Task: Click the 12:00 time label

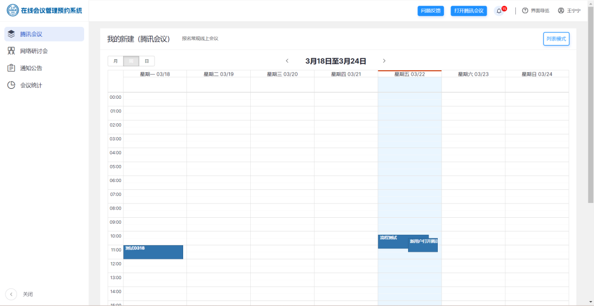Action: coord(115,264)
